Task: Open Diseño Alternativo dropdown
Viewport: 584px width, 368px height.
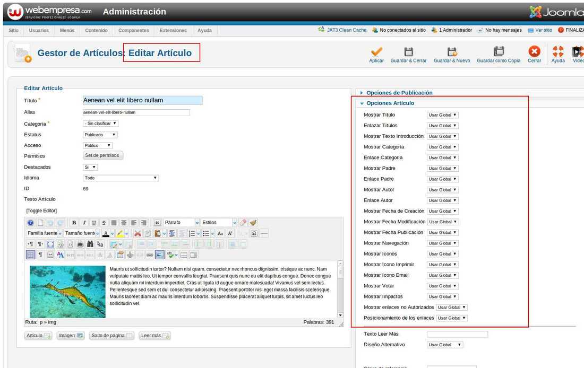Action: (445, 345)
